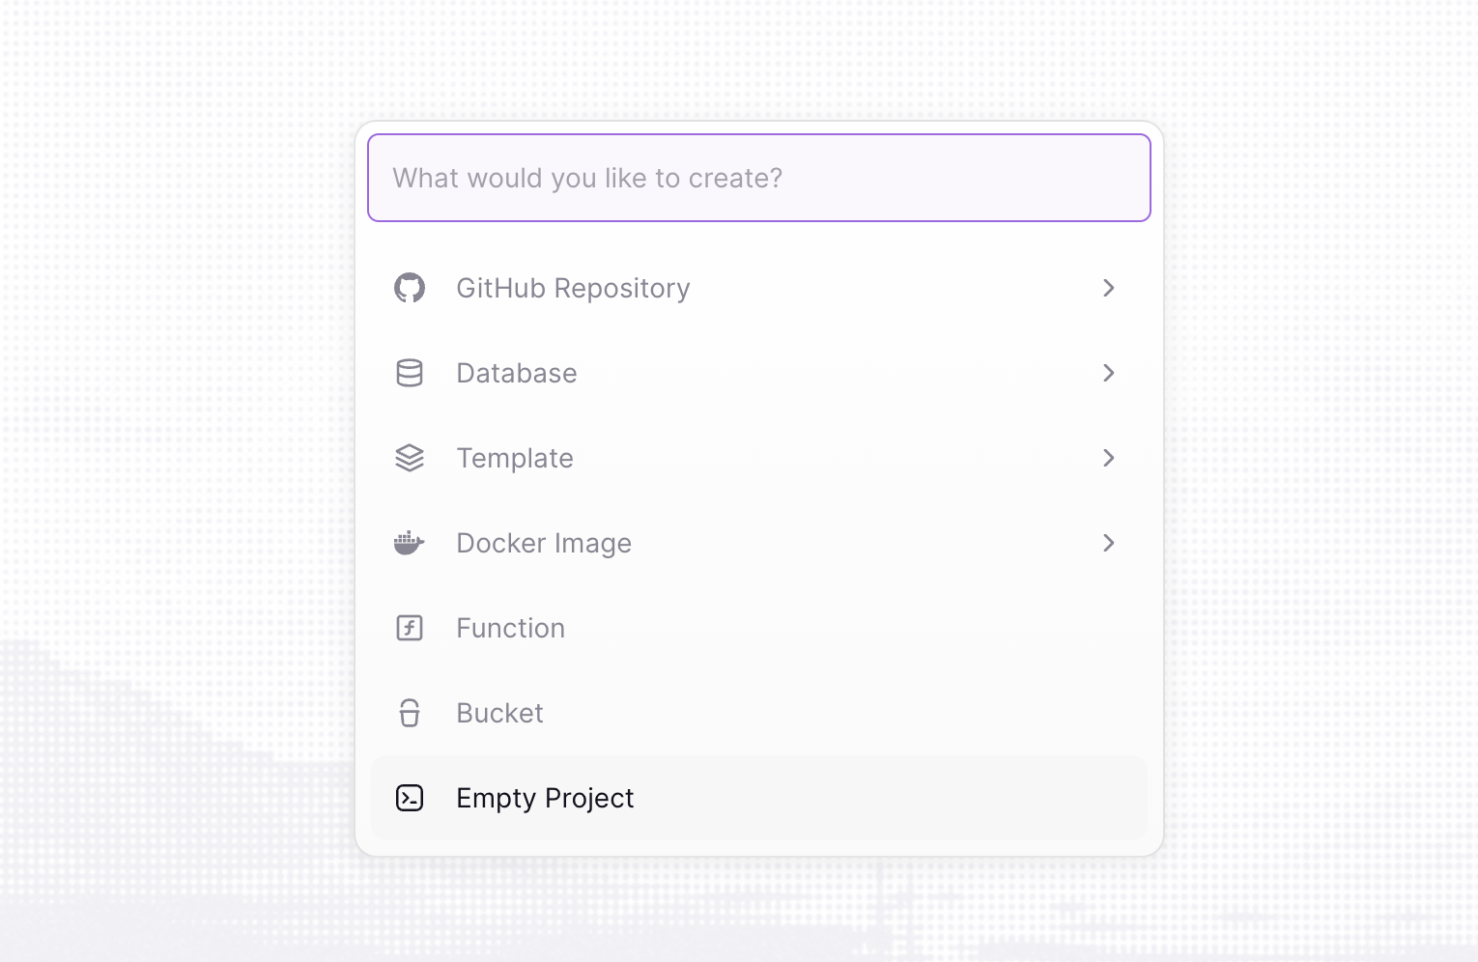This screenshot has width=1478, height=962.
Task: Expand the Database options chevron
Action: click(x=1108, y=373)
